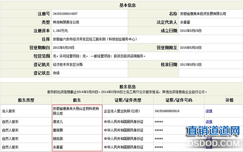
Task: Click the 股东类型 column header
Action: (x=26, y=100)
